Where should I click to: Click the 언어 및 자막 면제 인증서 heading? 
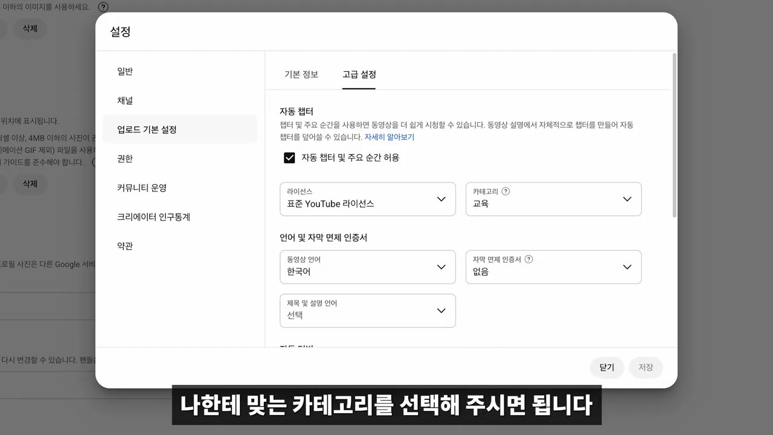324,237
